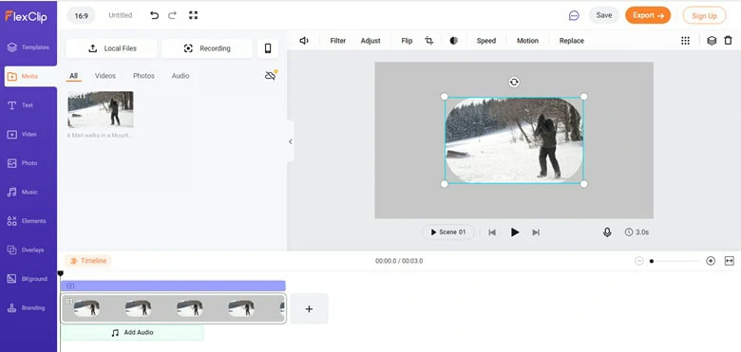Skip to the next scene

point(536,232)
